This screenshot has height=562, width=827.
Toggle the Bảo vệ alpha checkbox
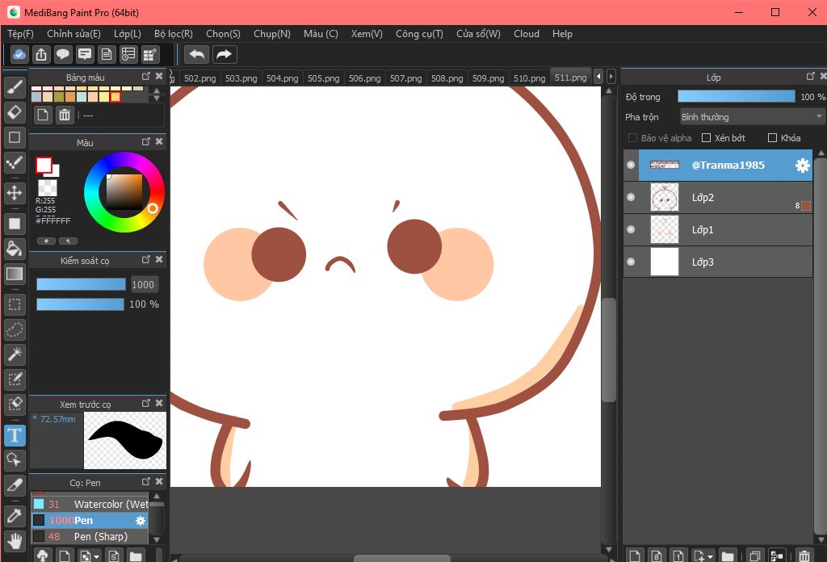pyautogui.click(x=633, y=137)
